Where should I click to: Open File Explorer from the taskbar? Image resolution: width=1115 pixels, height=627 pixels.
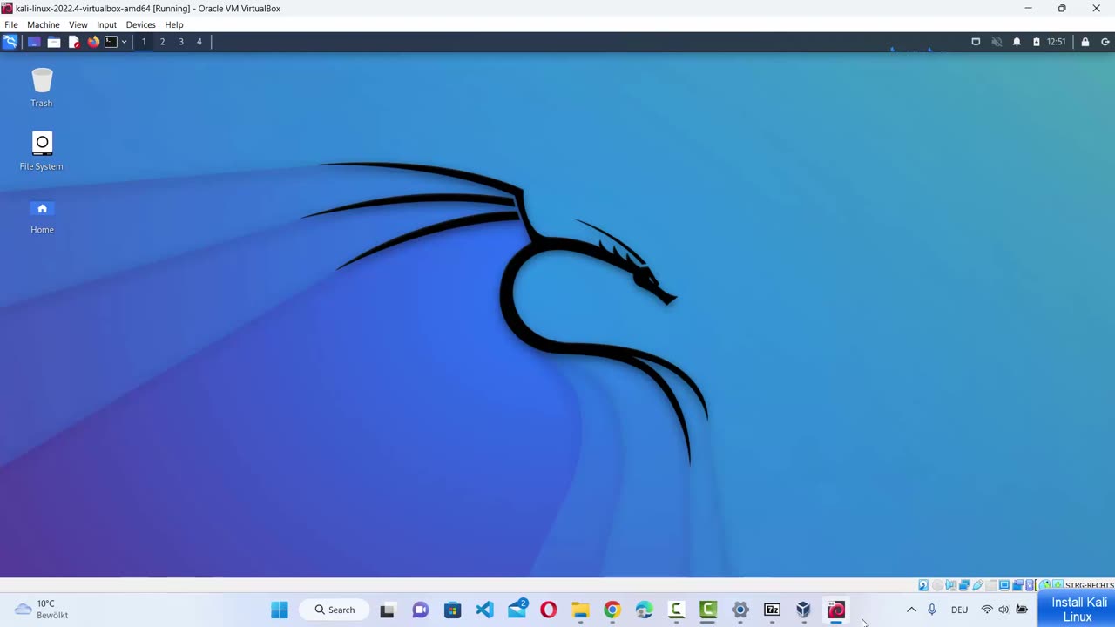(580, 610)
